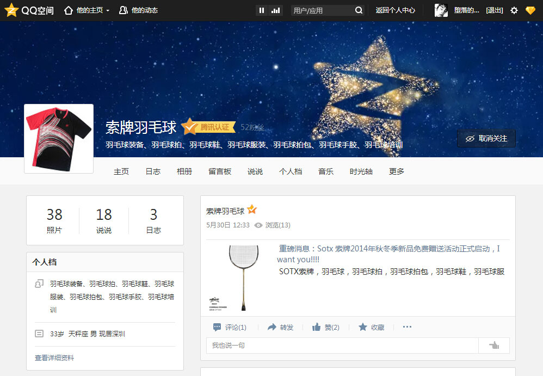Click the [退出] logout link
Viewport: 543px width, 376px height.
(494, 10)
